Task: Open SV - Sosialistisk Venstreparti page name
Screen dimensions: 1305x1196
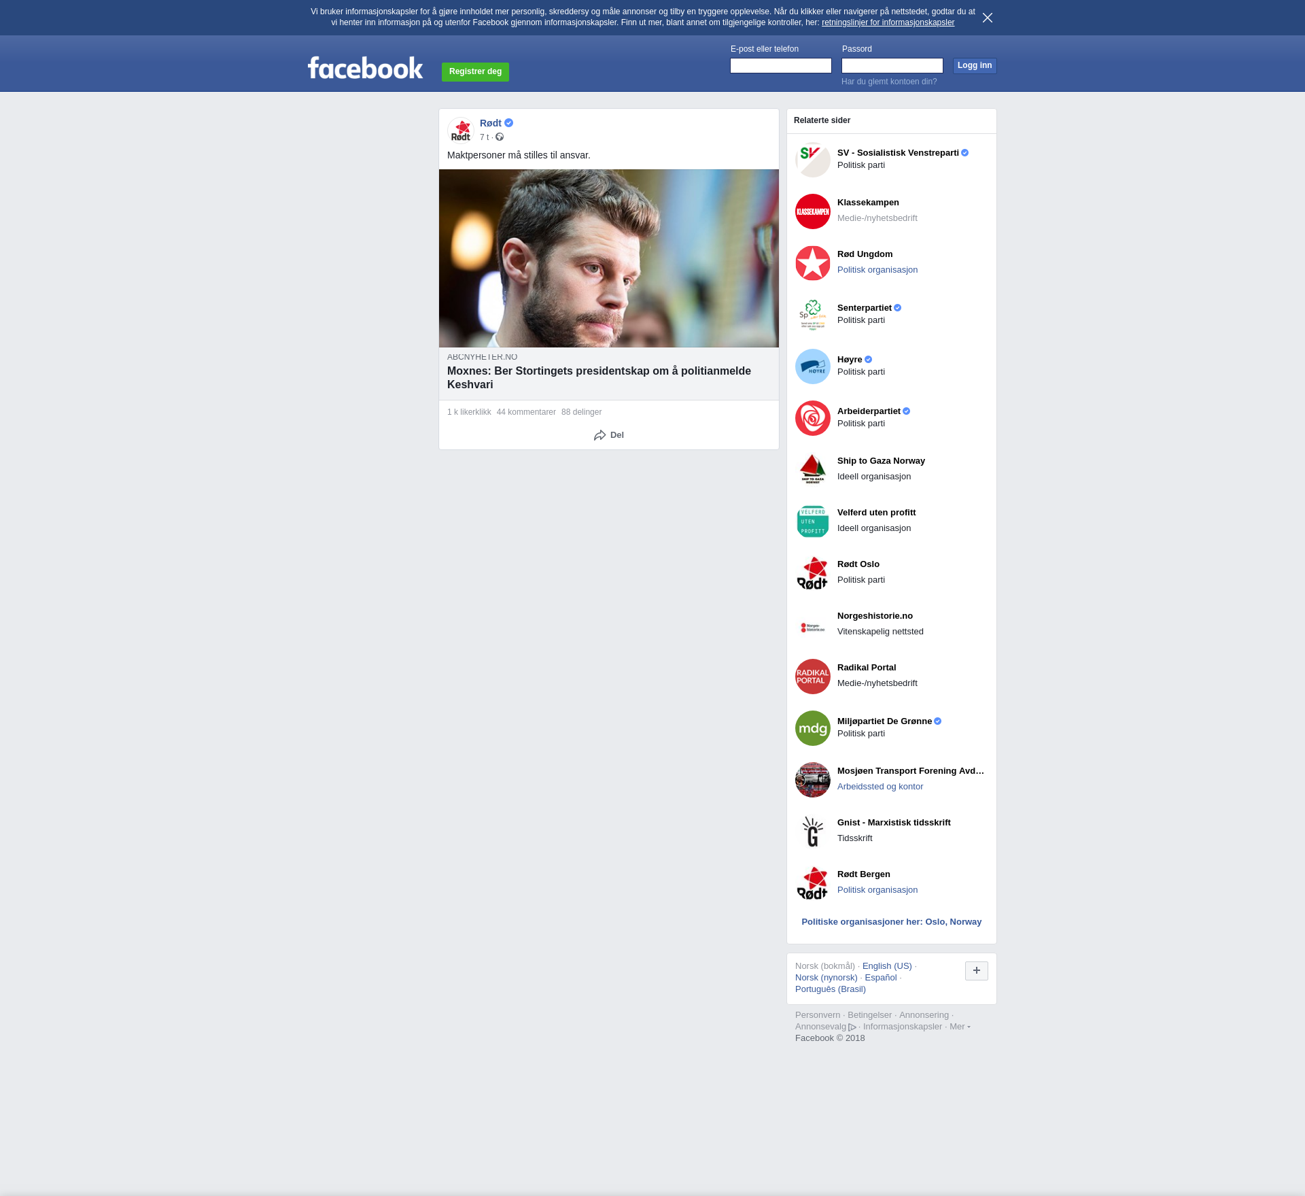Action: tap(898, 153)
